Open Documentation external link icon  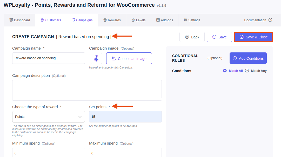click(x=270, y=20)
